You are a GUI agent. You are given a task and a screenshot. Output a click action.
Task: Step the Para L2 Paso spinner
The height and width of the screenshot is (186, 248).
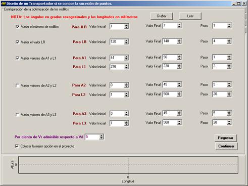coord(229,94)
